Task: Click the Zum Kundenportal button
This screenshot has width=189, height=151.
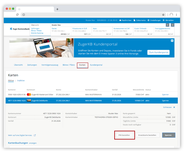Action: 158,52
